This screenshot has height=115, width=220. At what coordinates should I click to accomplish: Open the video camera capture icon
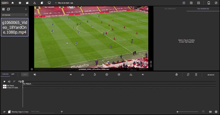click(27, 3)
